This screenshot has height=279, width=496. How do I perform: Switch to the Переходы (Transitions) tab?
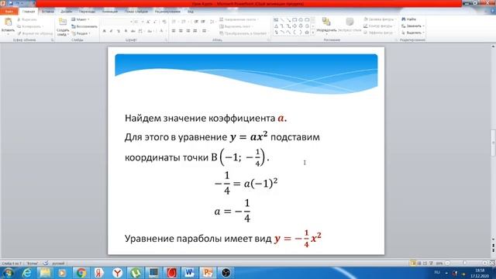87,12
